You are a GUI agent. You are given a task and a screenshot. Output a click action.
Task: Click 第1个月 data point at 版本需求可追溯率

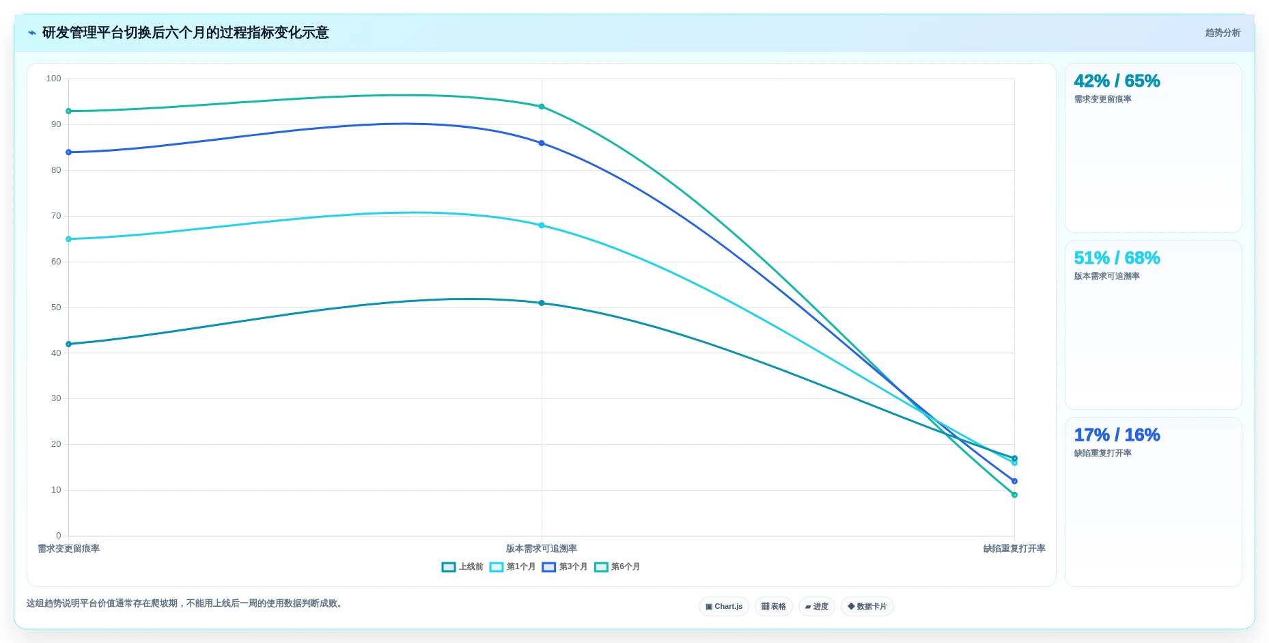(x=542, y=225)
